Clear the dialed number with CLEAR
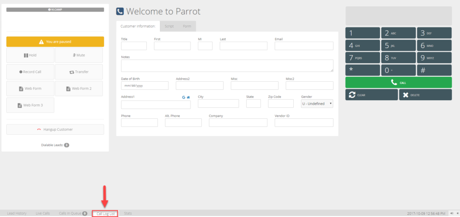 click(372, 95)
